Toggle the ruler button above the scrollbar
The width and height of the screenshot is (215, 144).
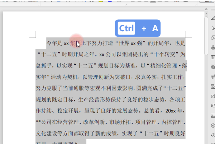coord(206,9)
